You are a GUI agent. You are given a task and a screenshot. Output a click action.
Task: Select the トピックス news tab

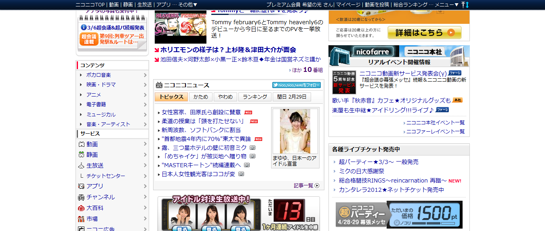(x=171, y=97)
